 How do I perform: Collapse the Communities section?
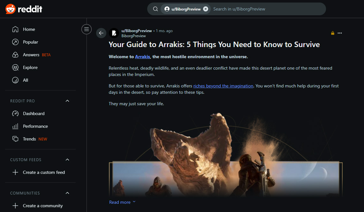click(67, 193)
